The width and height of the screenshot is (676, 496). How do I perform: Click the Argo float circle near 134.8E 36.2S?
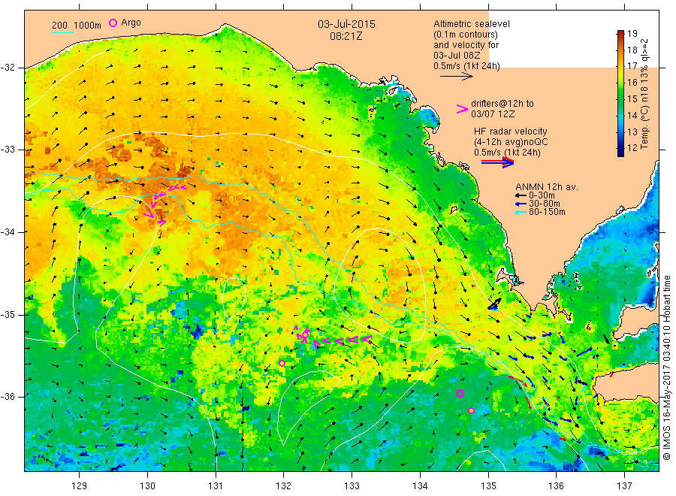(471, 410)
